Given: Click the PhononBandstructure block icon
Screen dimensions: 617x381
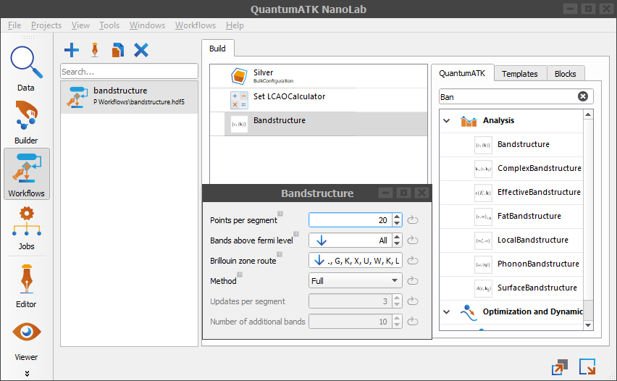Looking at the screenshot, I should tap(483, 264).
